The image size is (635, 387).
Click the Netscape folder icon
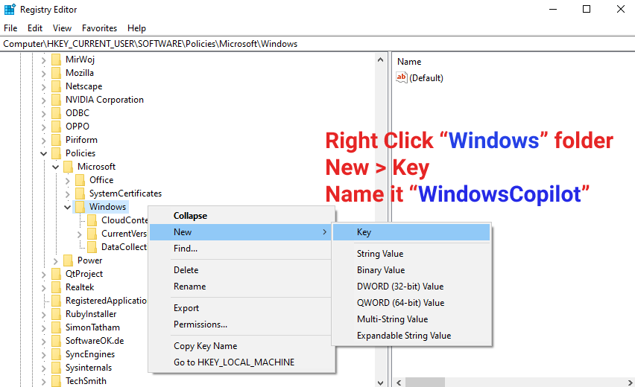(57, 86)
